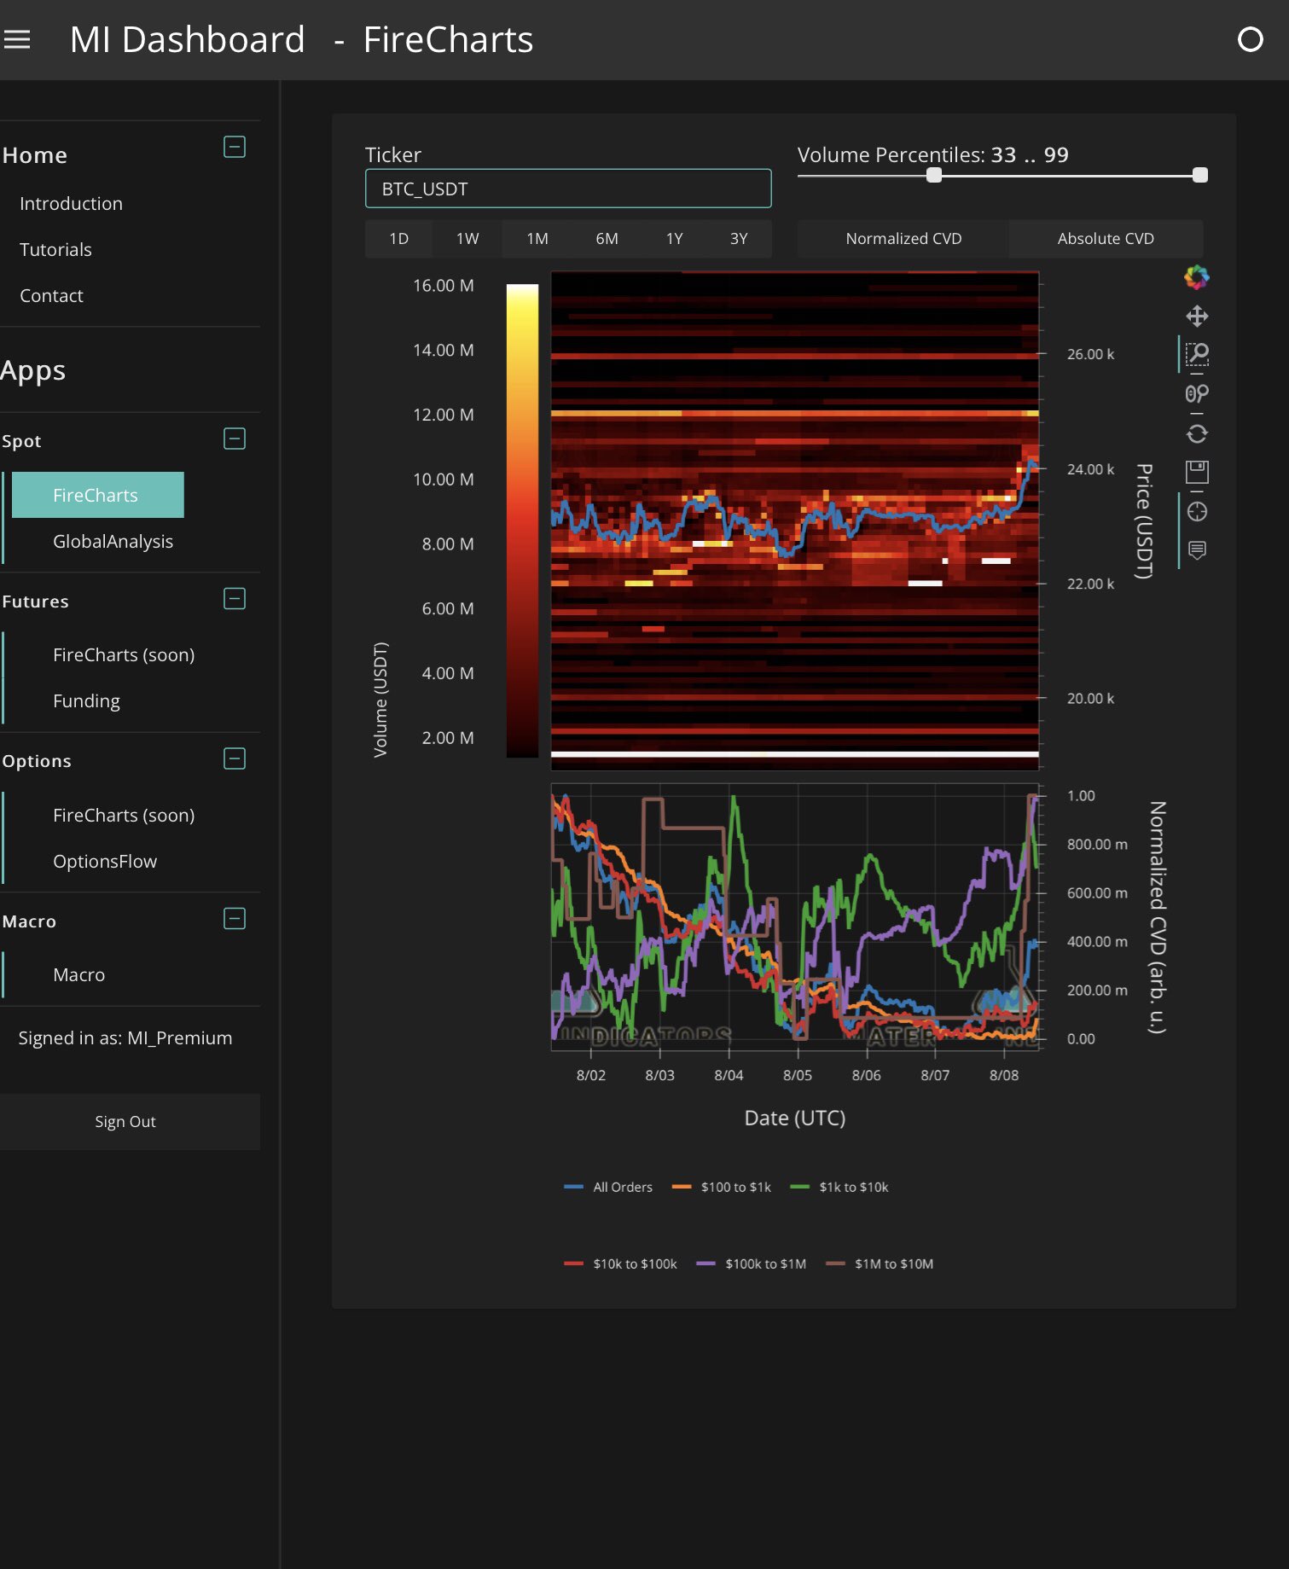The height and width of the screenshot is (1569, 1289).
Task: Click the circle status icon in header
Action: (1250, 39)
